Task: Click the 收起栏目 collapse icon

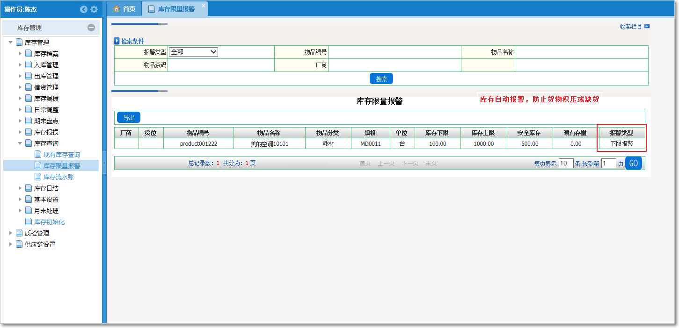Action: pyautogui.click(x=647, y=27)
